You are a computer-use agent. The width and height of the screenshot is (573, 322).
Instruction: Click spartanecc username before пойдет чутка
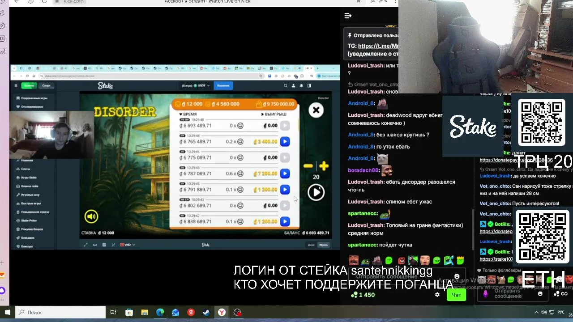[363, 245]
